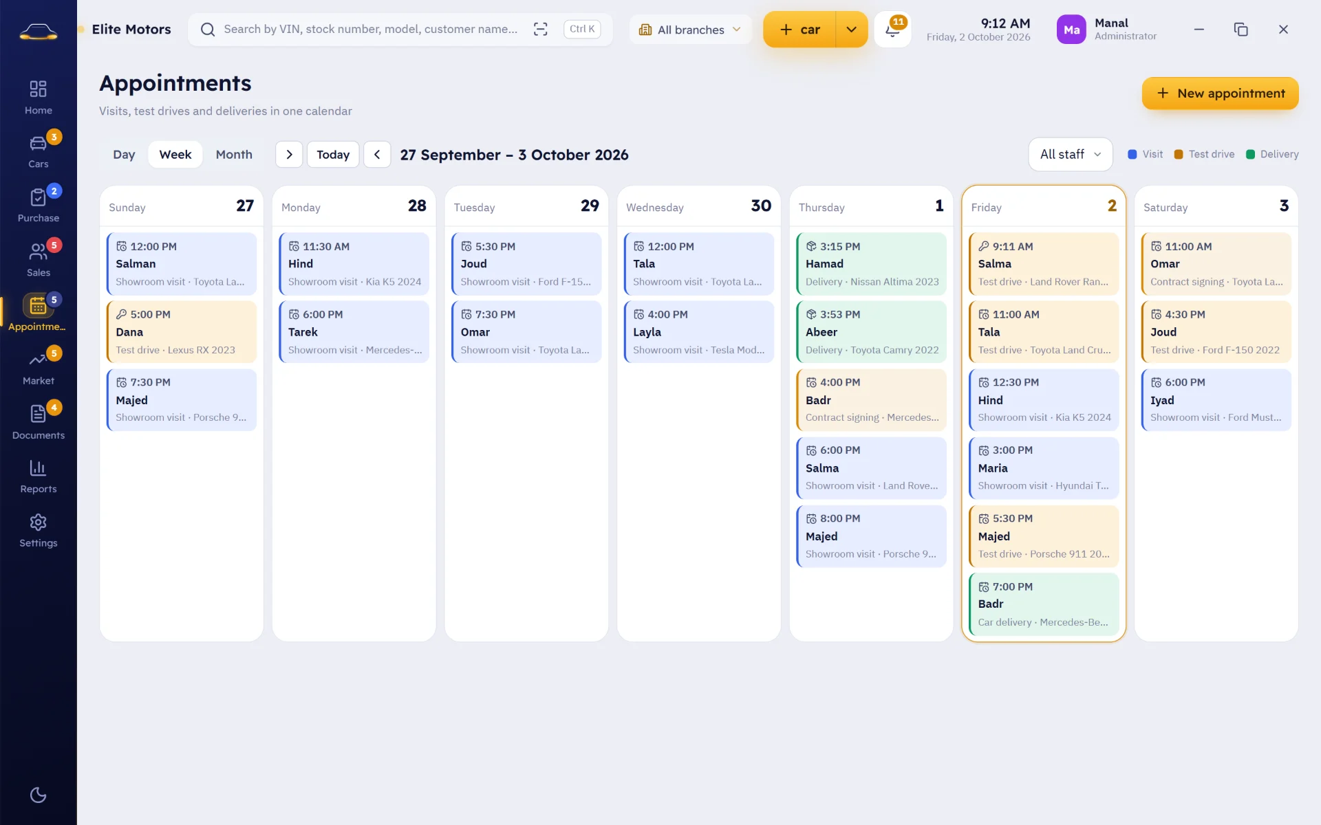Click the Manal user avatar
The height and width of the screenshot is (825, 1321).
click(x=1071, y=30)
